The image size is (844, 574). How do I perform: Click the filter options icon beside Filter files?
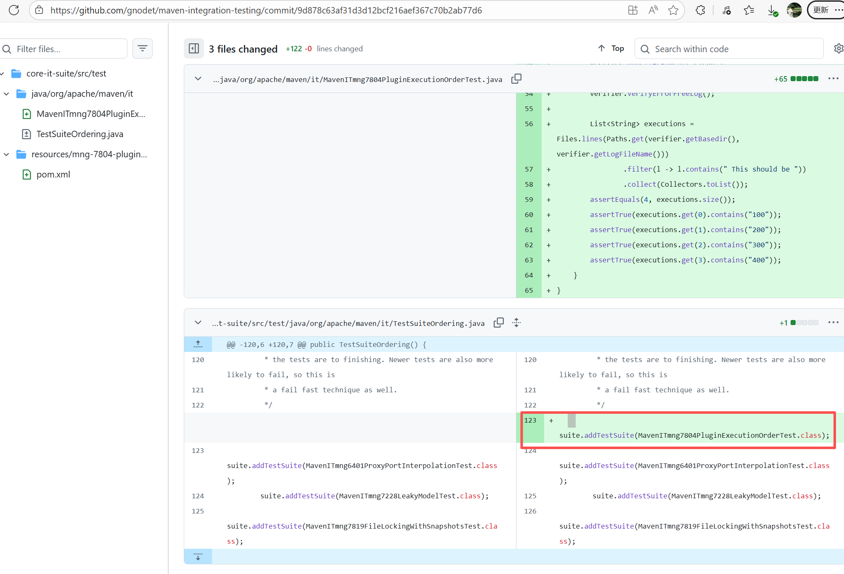click(x=143, y=48)
